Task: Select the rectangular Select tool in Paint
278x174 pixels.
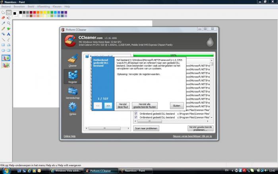Action: coord(9,12)
